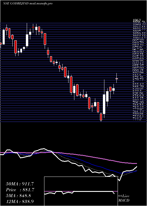Click the 1063 top price axis label
Screen dimensions: 147x206
[137, 20]
